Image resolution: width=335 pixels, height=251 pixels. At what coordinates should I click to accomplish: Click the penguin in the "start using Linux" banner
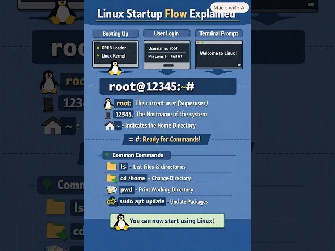(121, 222)
